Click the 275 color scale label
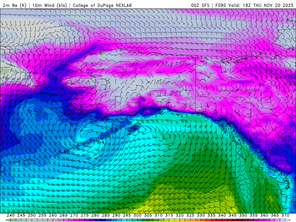Image resolution: width=296 pixels, height=222 pixels. pyautogui.click(x=85, y=215)
